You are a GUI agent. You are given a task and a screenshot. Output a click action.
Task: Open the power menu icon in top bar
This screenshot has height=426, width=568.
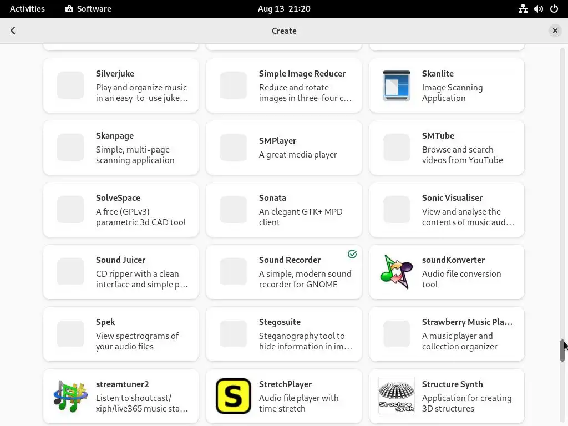point(554,9)
